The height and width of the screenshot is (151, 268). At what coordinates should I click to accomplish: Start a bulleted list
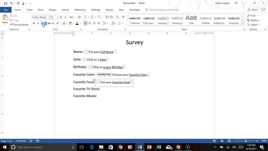(x=85, y=17)
